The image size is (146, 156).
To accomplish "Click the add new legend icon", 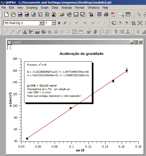I will coord(113,23).
